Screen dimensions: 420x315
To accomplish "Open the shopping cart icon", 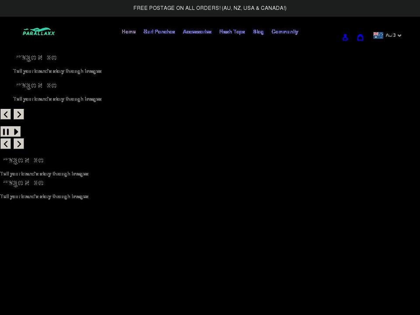I will [360, 38].
